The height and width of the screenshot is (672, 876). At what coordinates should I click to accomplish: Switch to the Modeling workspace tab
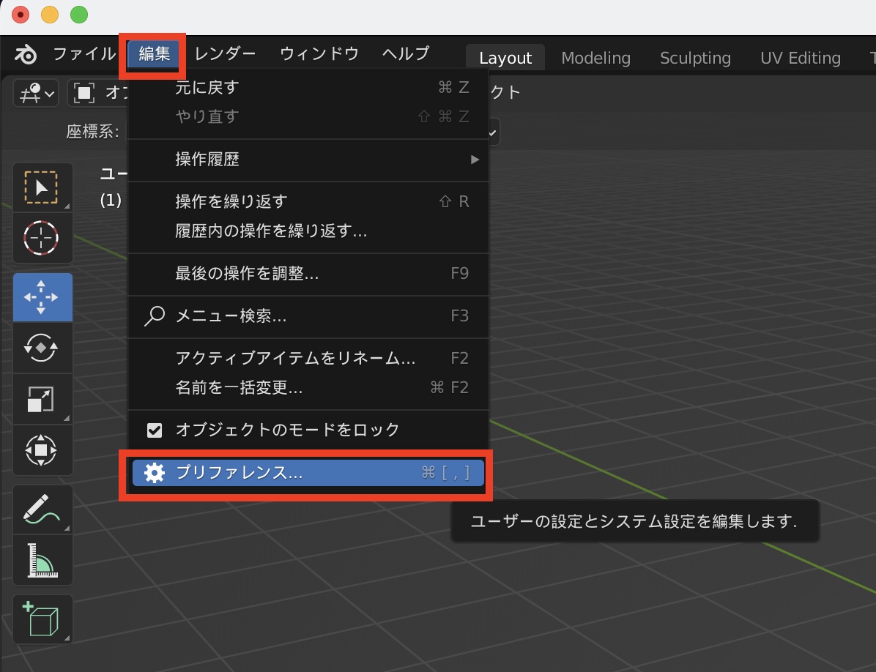pos(595,57)
